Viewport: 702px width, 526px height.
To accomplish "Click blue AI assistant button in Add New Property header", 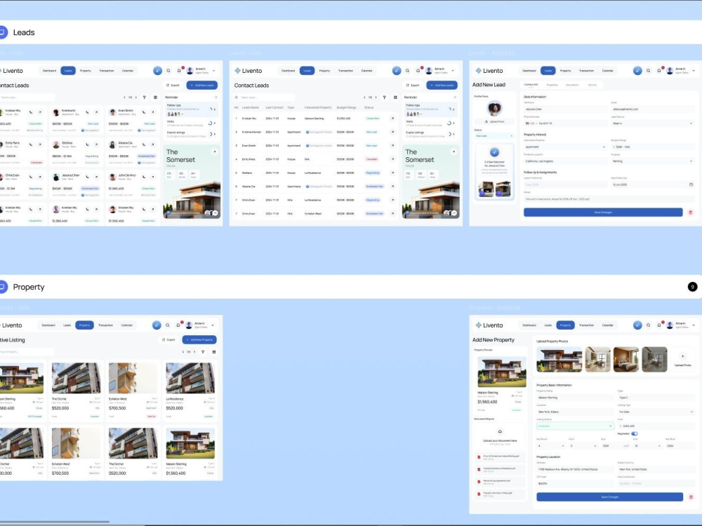I will pyautogui.click(x=637, y=325).
